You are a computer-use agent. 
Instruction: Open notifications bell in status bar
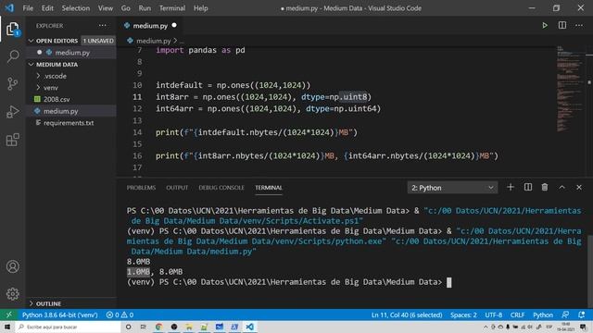[581, 314]
